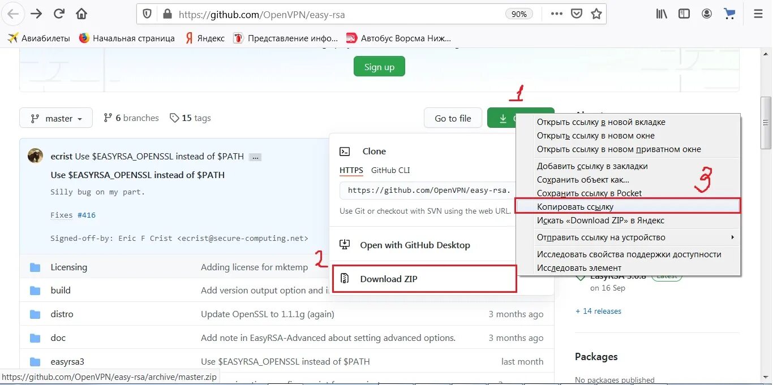Open the Firefox account icon
The width and height of the screenshot is (773, 385).
point(707,14)
